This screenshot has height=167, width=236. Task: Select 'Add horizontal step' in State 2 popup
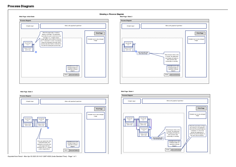(143, 52)
